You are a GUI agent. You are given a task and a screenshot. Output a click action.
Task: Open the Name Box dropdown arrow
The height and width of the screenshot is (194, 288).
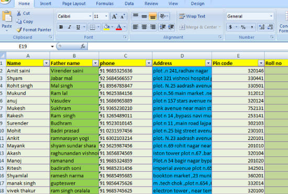click(x=52, y=46)
